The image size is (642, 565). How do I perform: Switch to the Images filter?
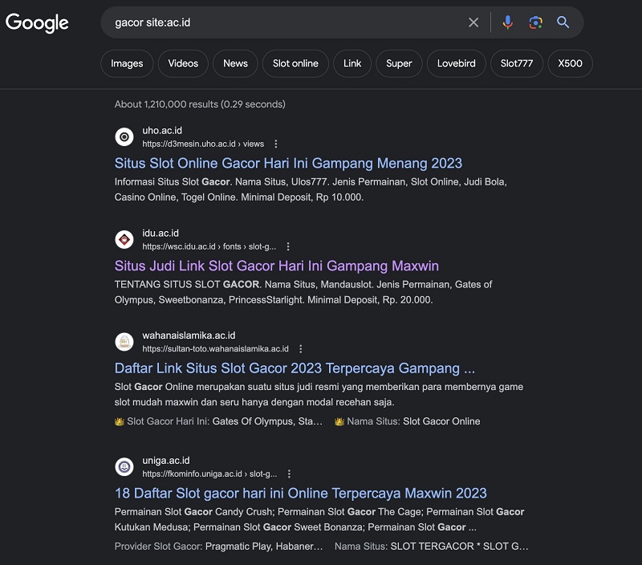pyautogui.click(x=127, y=63)
